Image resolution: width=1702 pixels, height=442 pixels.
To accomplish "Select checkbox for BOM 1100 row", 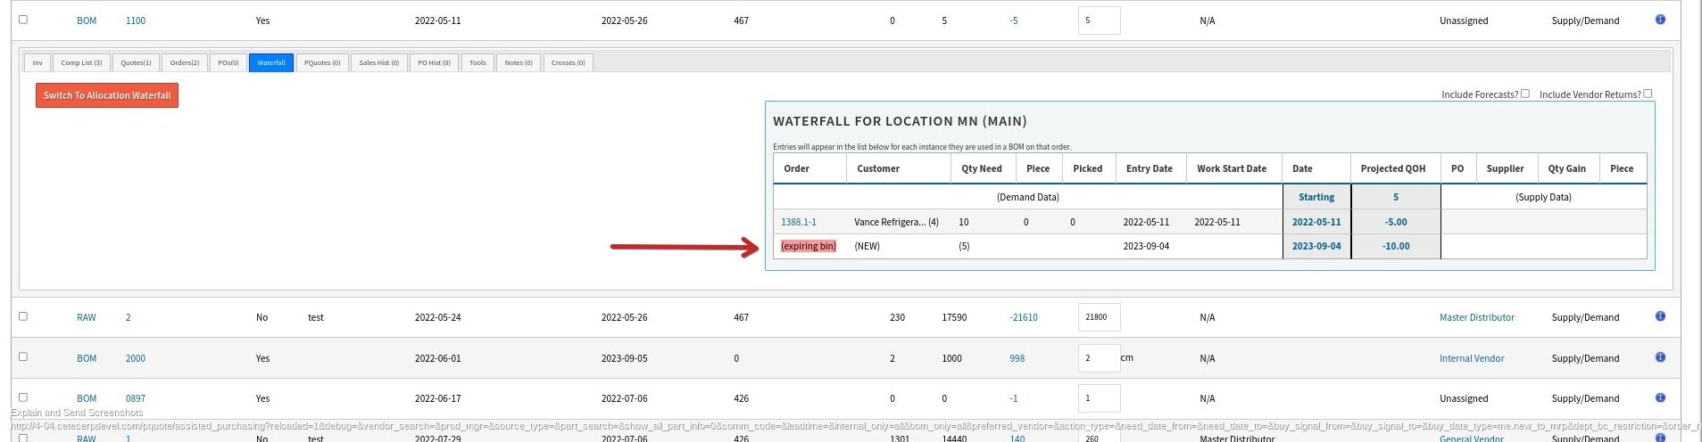I will point(23,20).
